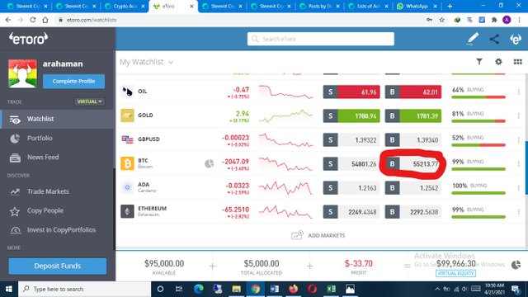Image resolution: width=528 pixels, height=297 pixels.
Task: Click the share icon in header
Action: coord(494,39)
